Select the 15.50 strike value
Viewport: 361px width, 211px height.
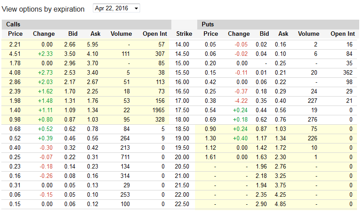[x=182, y=72]
